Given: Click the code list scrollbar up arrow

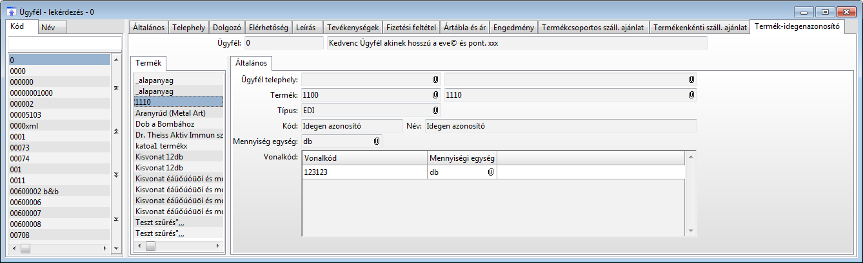Looking at the screenshot, I should coord(116,60).
